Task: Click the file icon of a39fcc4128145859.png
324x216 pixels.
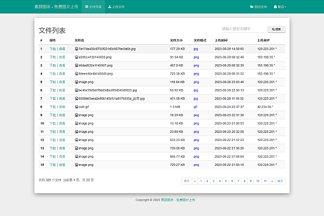Action: point(77,57)
